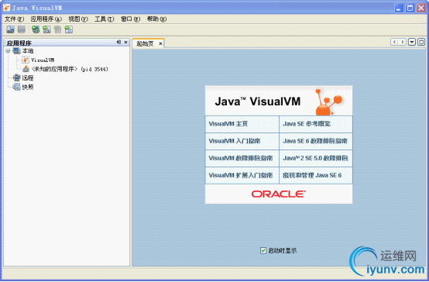Collapse the 本地 tree node
This screenshot has height=282, width=429.
[8, 50]
